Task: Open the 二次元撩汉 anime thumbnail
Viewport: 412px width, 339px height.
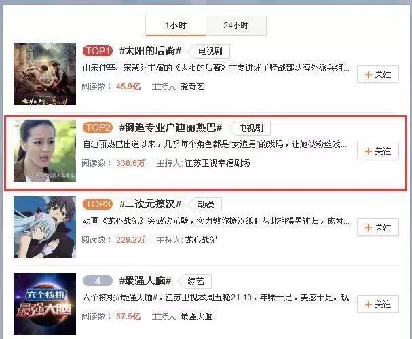Action: pos(45,227)
